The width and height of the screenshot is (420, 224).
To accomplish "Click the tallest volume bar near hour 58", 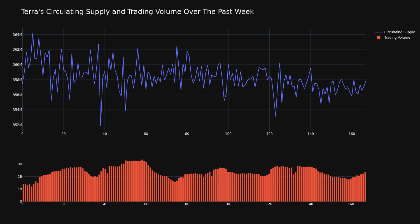I will click(x=142, y=181).
